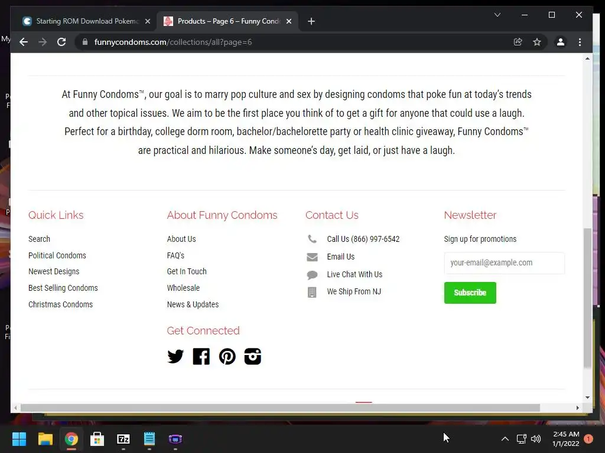Open the Notepad app in the taskbar

pyautogui.click(x=149, y=439)
